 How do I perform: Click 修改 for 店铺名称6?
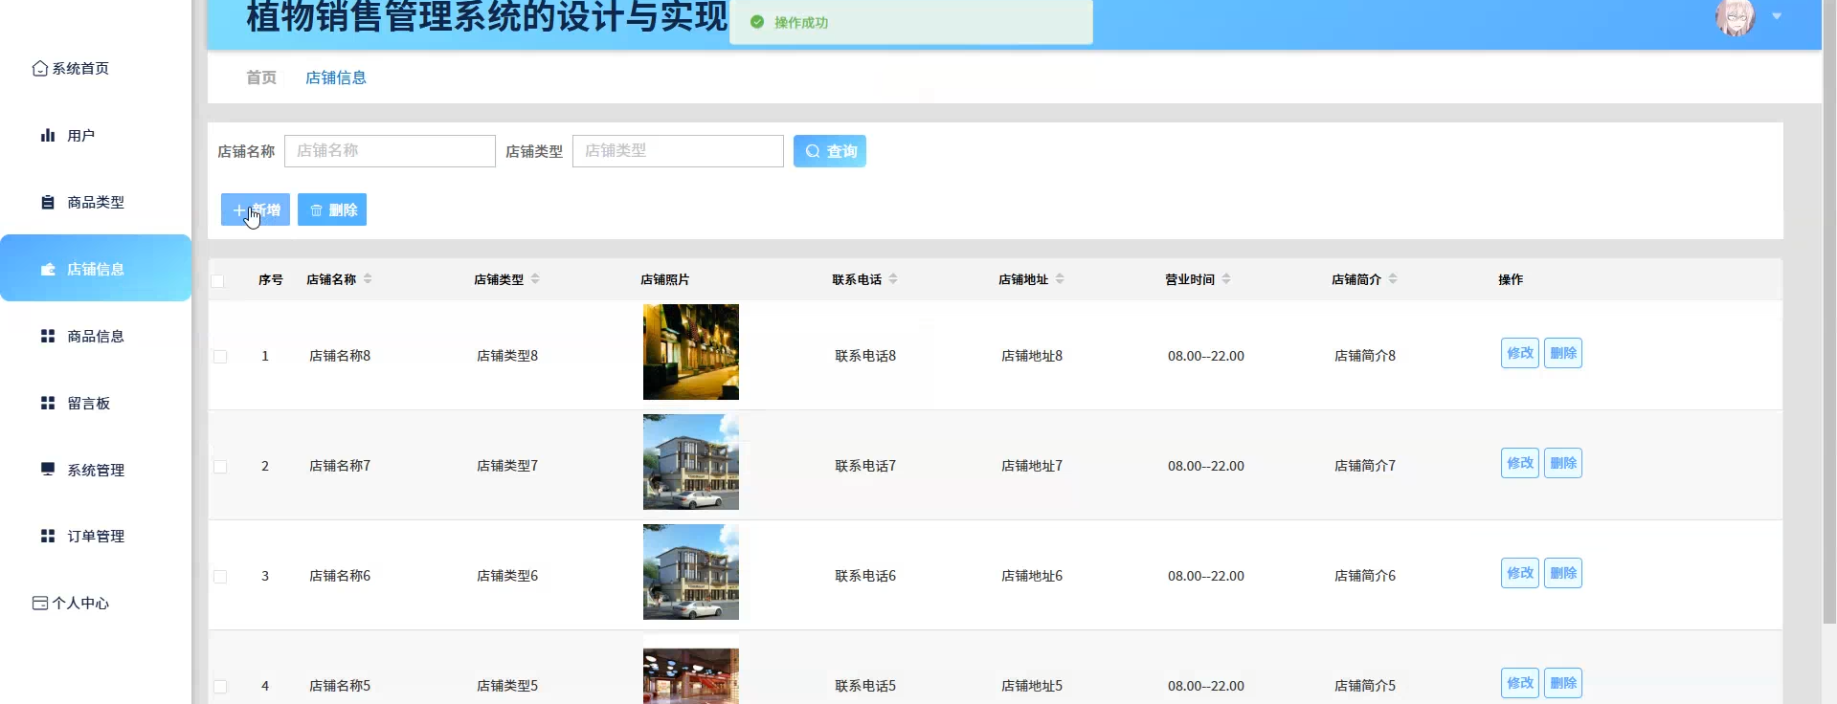pyautogui.click(x=1520, y=573)
